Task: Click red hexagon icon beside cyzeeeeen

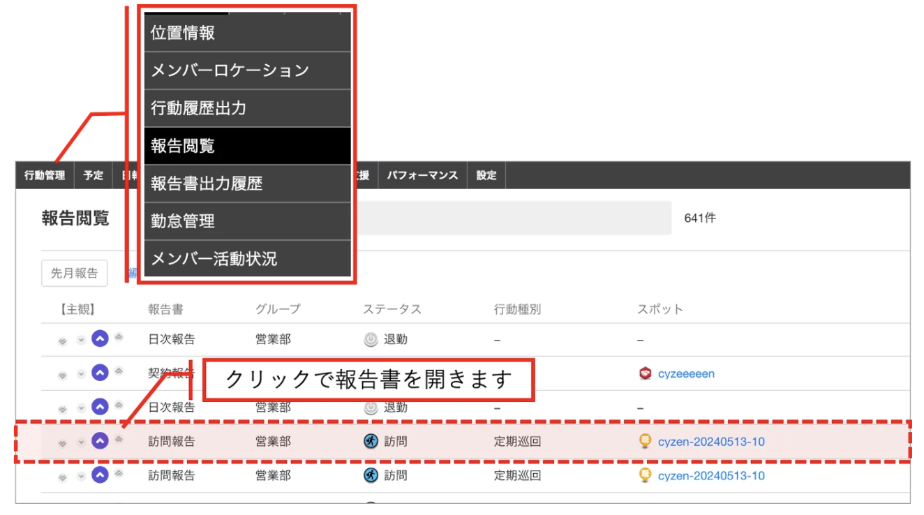Action: (x=646, y=373)
